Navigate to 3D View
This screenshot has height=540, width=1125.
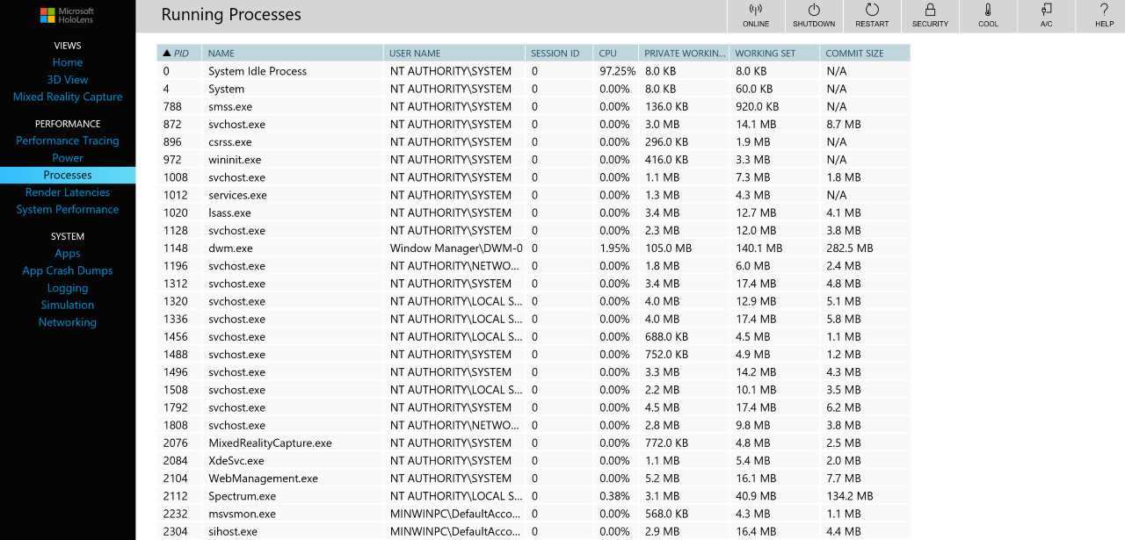(67, 79)
